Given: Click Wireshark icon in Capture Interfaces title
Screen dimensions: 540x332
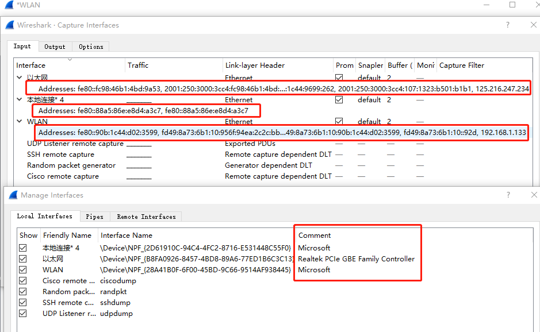Looking at the screenshot, I should click(x=10, y=25).
